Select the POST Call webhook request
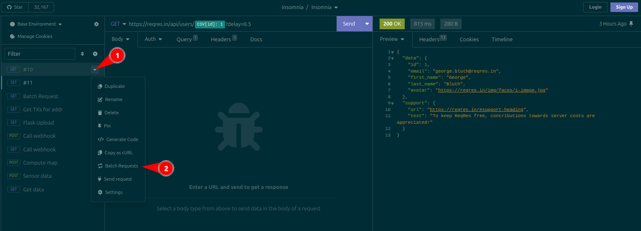Image resolution: width=641 pixels, height=231 pixels. 52,136
